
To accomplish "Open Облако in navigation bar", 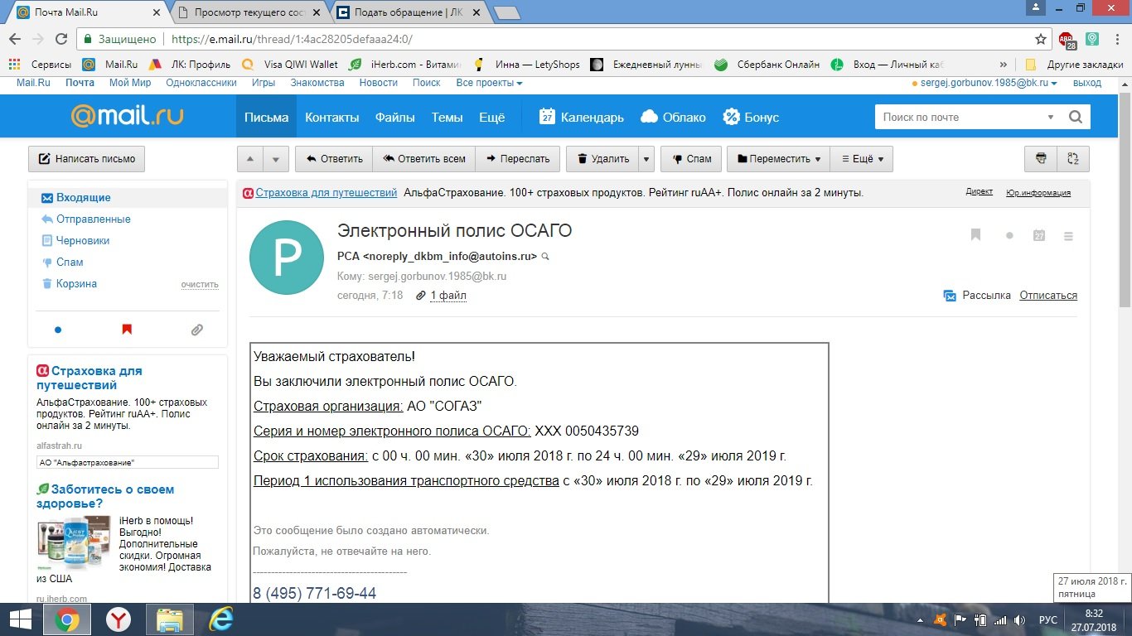I will [x=673, y=117].
